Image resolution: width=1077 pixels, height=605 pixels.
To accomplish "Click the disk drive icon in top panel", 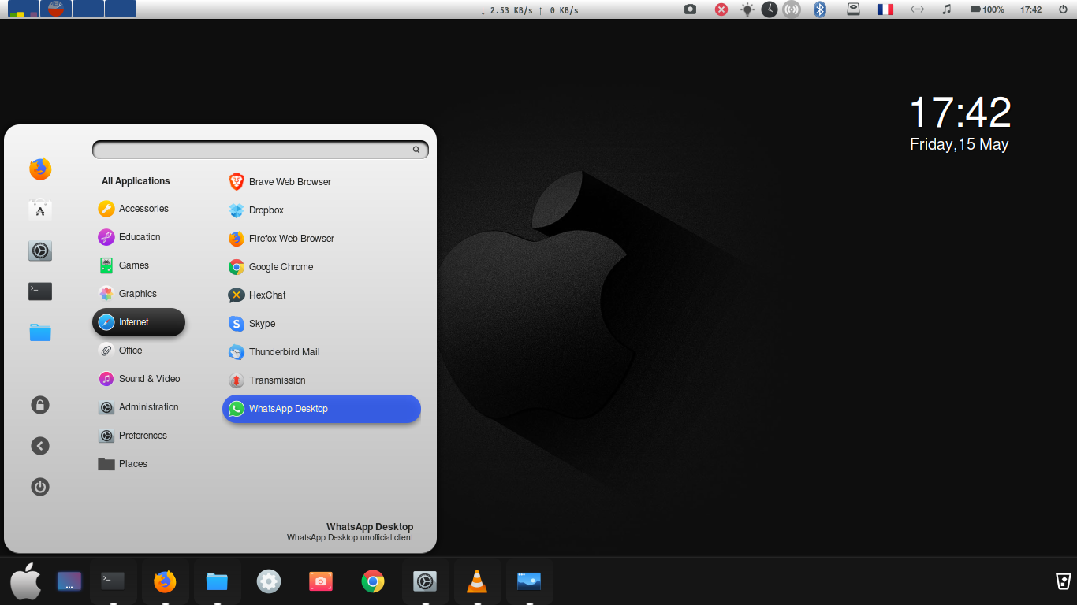I will click(x=853, y=9).
